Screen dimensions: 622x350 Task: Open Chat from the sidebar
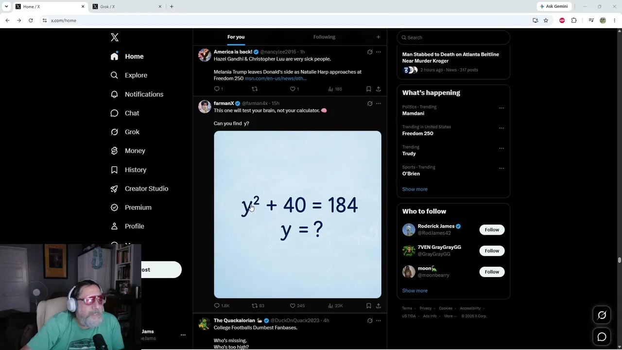tap(125, 113)
